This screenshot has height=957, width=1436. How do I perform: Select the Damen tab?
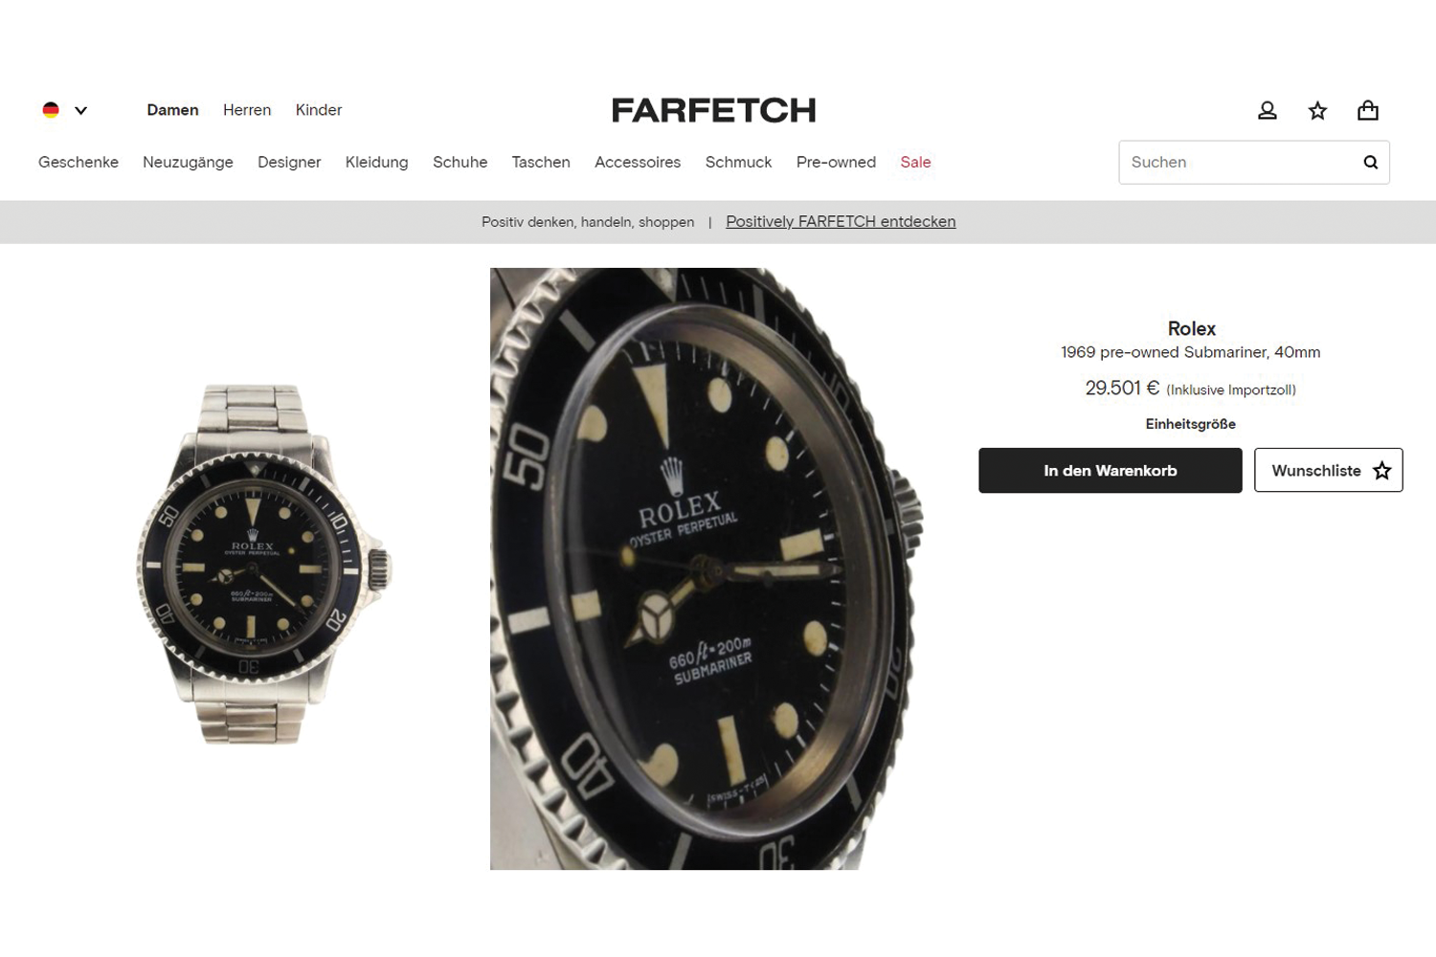coord(172,110)
